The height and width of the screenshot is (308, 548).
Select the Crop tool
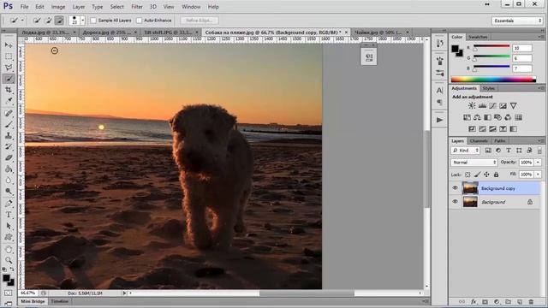click(9, 90)
